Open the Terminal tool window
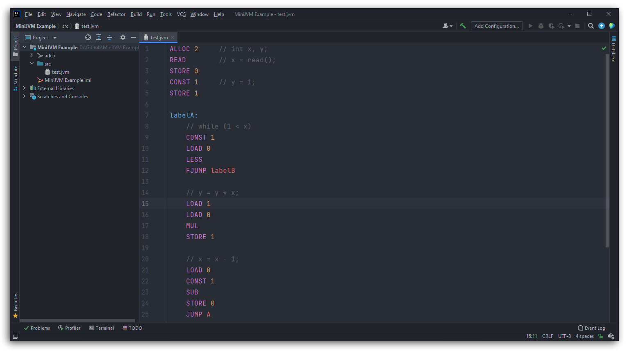This screenshot has width=627, height=351. [101, 328]
